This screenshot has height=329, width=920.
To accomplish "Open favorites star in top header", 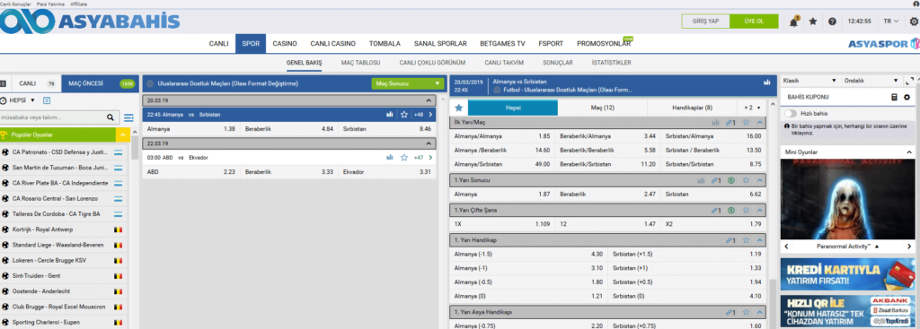I will [x=812, y=22].
